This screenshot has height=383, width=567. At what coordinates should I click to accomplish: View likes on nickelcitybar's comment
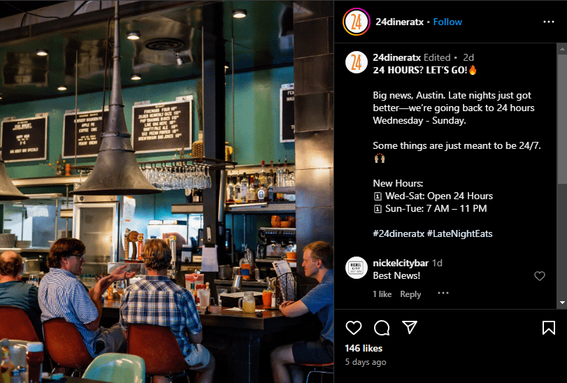[382, 294]
